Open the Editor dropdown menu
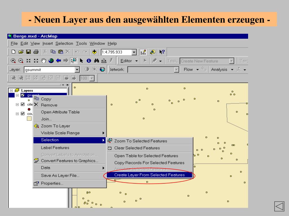The image size is (289, 216). point(129,61)
